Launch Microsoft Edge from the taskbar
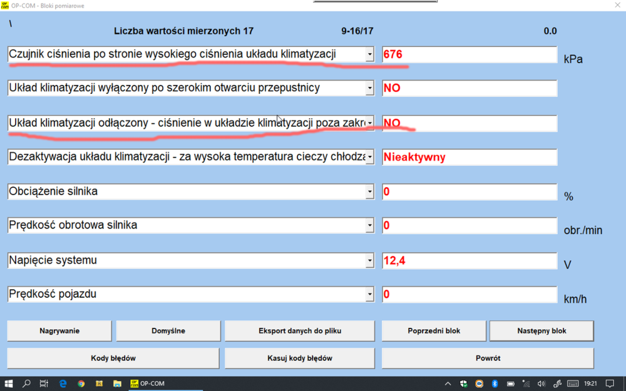 click(x=63, y=383)
